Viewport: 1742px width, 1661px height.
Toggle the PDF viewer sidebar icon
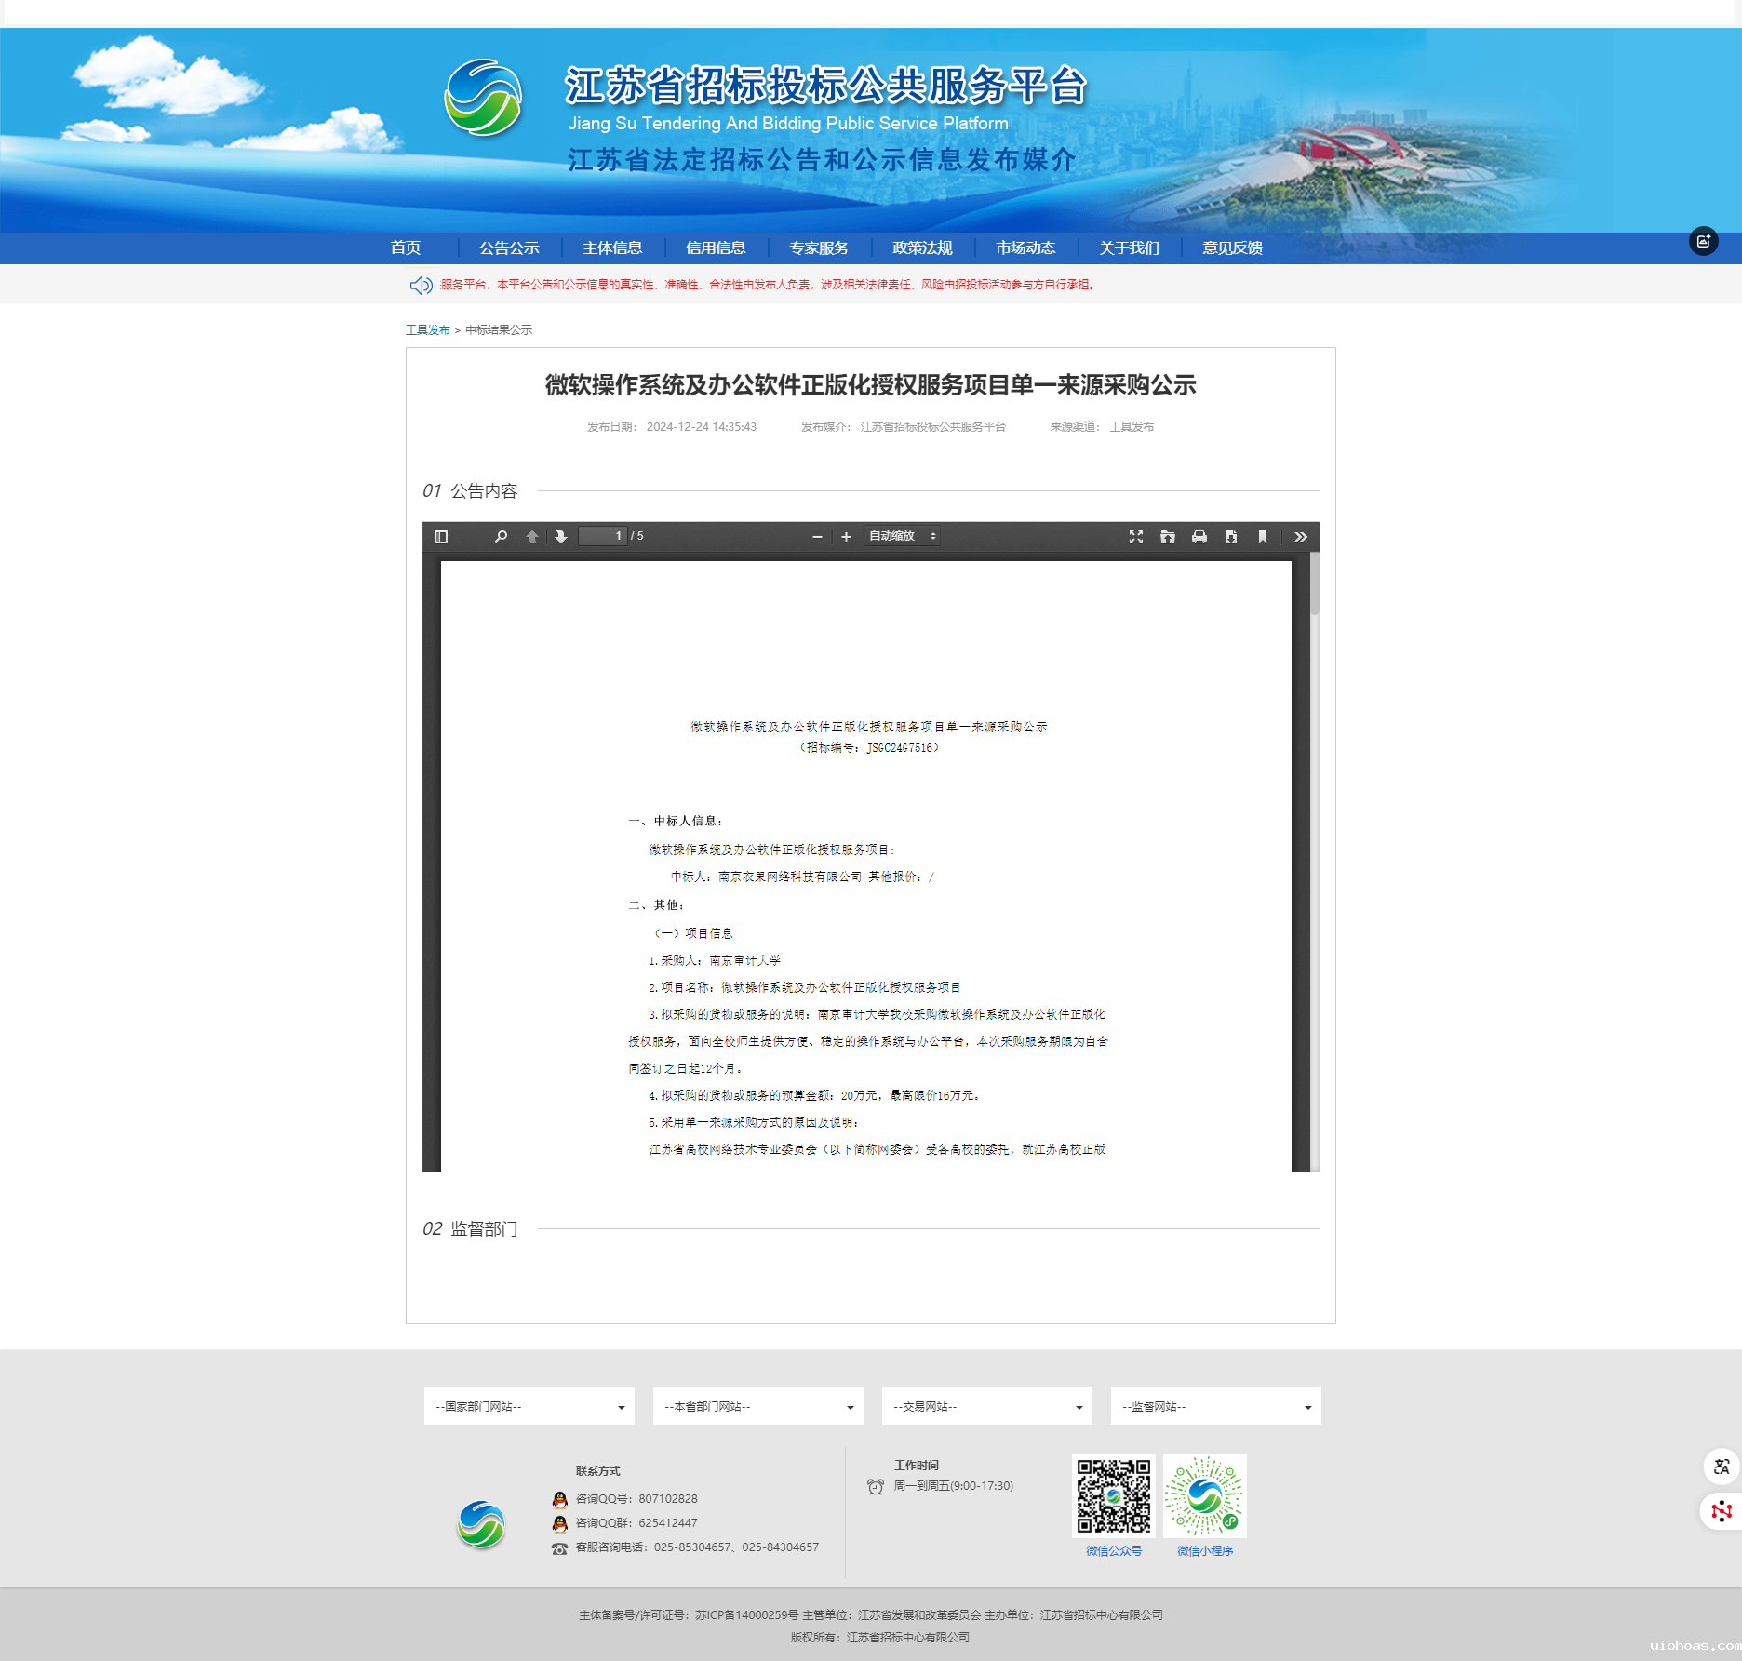[x=441, y=537]
